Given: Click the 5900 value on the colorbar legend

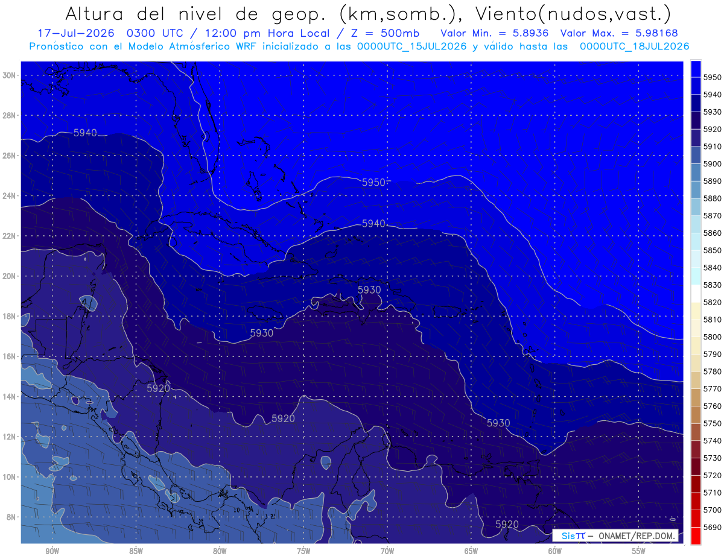Looking at the screenshot, I should pos(713,163).
